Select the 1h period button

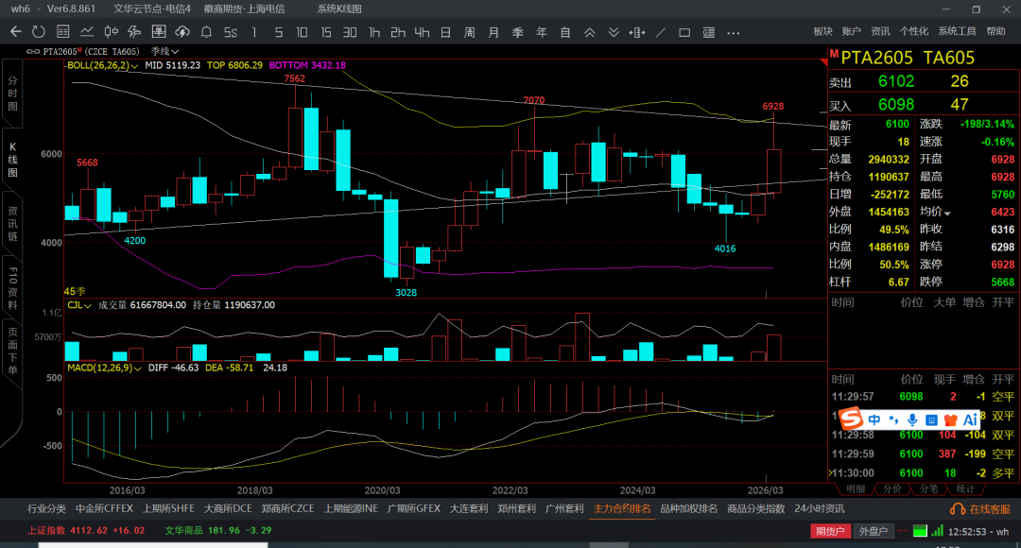374,32
